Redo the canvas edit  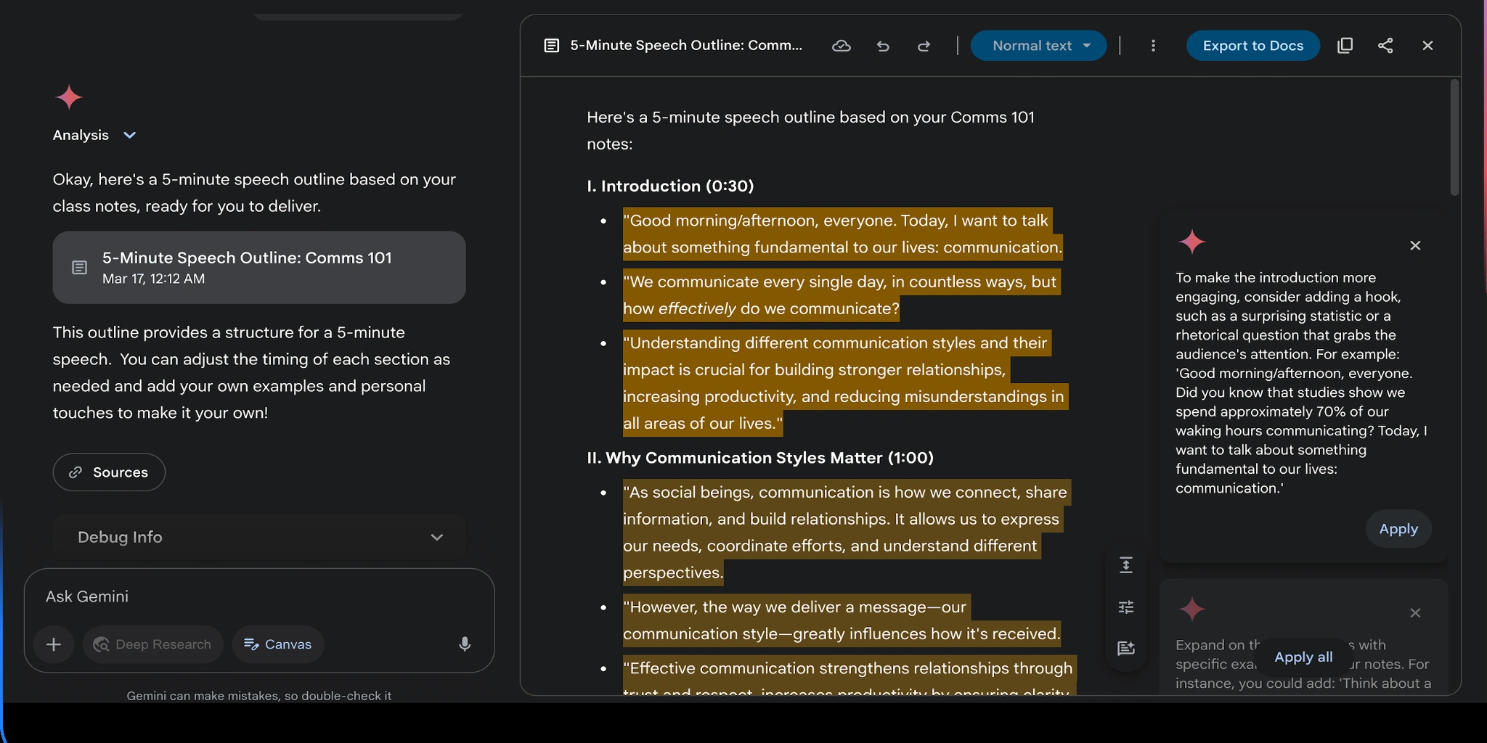[x=924, y=46]
